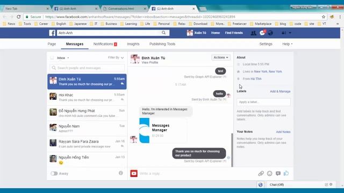Open the emoji picker in reply box
The width and height of the screenshot is (344, 193).
[x=270, y=174]
